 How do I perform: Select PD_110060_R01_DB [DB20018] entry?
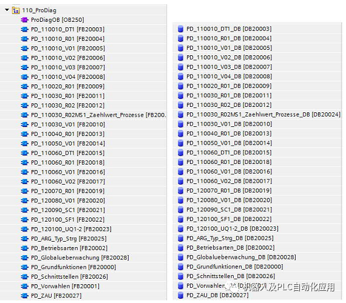coord(229,162)
